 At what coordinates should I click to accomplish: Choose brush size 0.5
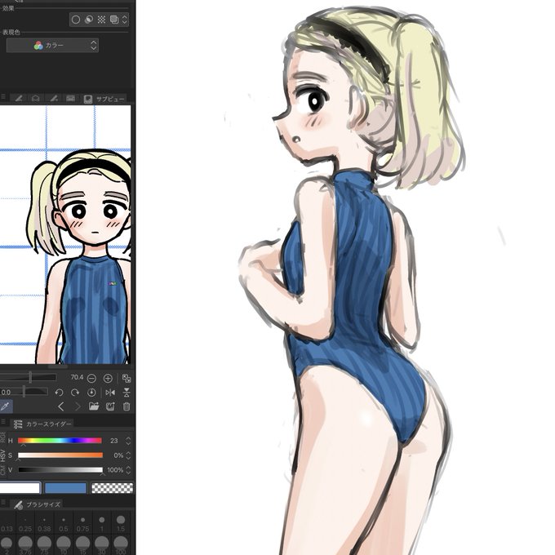[64, 524]
